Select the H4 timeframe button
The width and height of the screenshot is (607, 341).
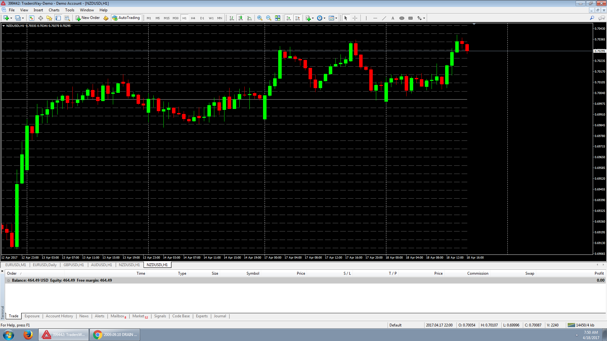coord(193,18)
